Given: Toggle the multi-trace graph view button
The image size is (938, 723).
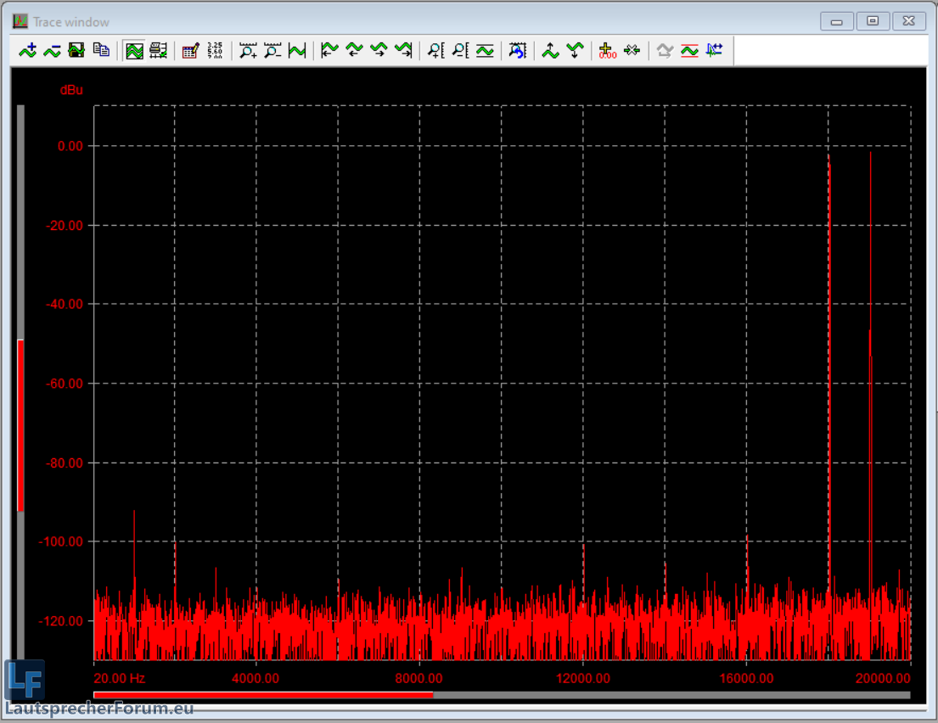Looking at the screenshot, I should pyautogui.click(x=134, y=51).
